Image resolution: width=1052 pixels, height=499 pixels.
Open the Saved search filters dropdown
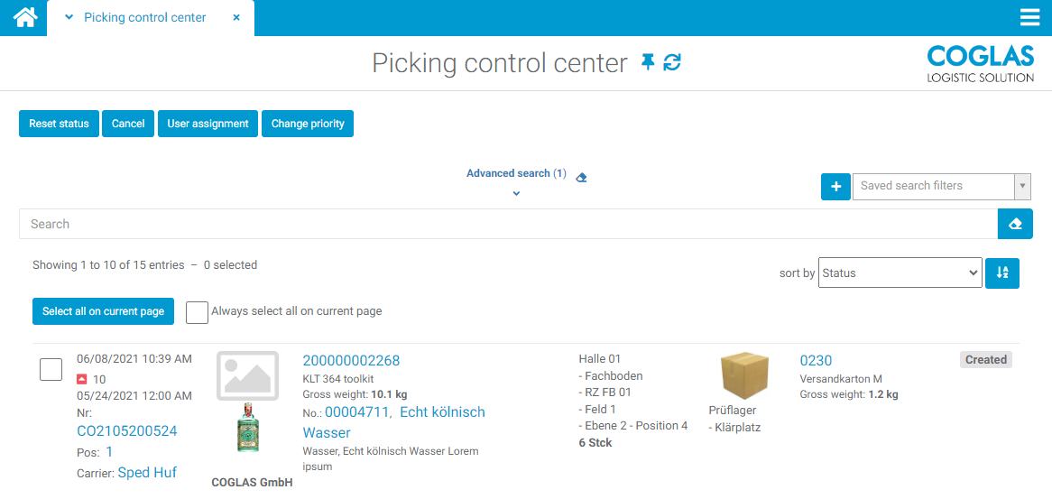pos(941,186)
